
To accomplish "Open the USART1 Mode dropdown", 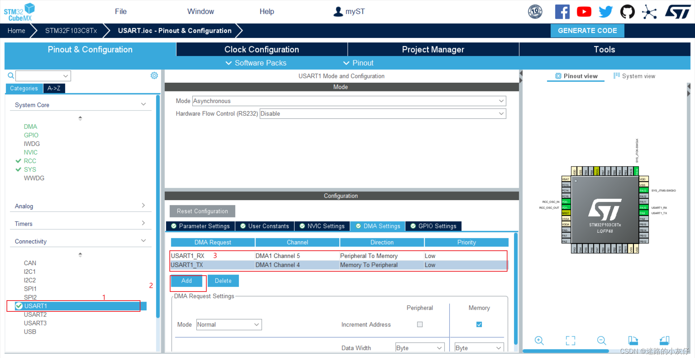I will [x=349, y=101].
